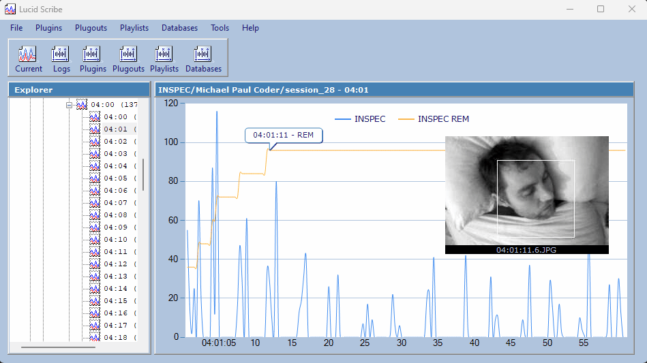Viewport: 647px width, 363px height.
Task: Click the Lucid Scribe title bar icon
Action: pos(10,9)
